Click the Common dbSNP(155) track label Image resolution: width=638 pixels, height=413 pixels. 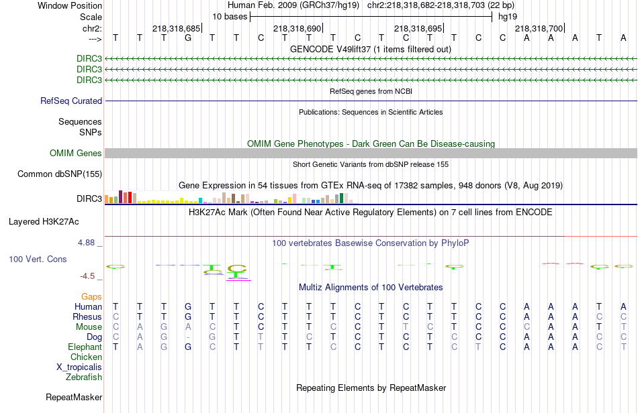coord(59,174)
